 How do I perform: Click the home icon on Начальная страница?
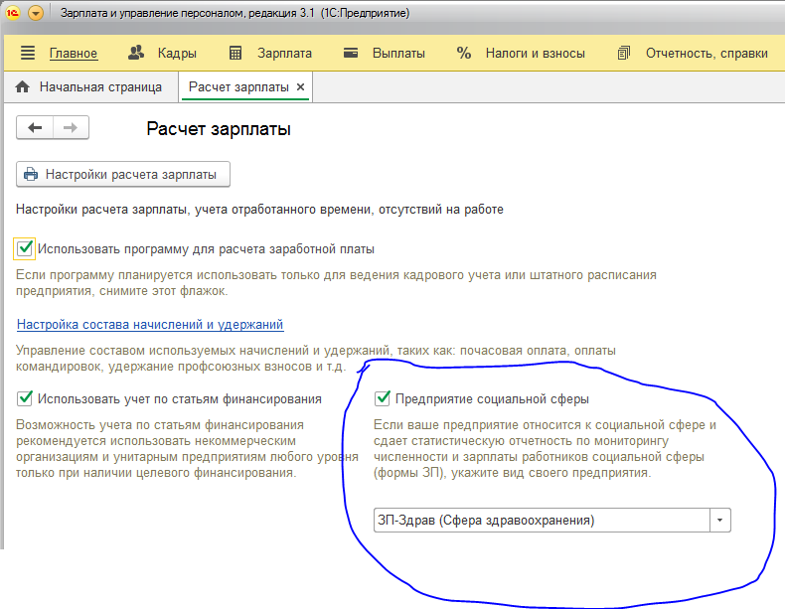[23, 87]
